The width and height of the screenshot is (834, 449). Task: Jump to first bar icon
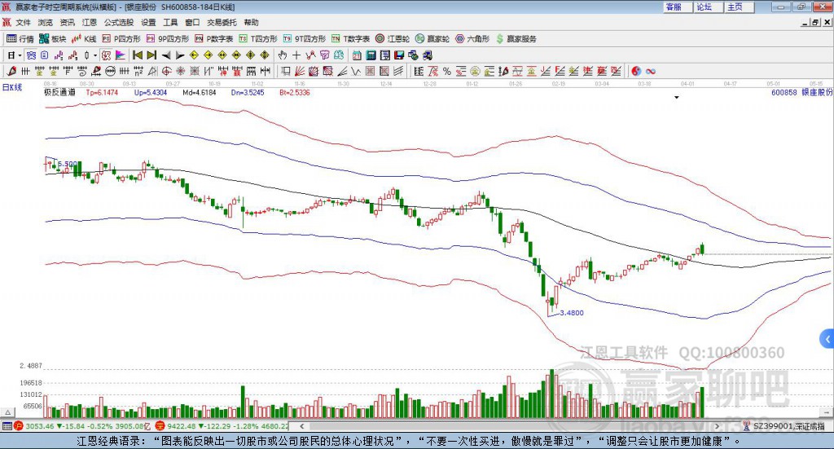137,55
